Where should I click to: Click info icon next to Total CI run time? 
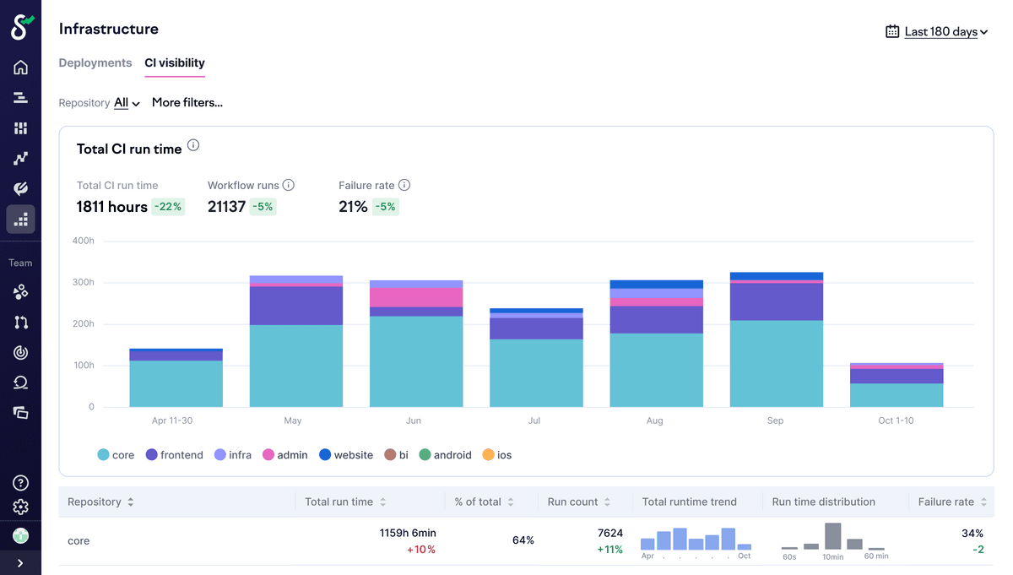pos(193,145)
